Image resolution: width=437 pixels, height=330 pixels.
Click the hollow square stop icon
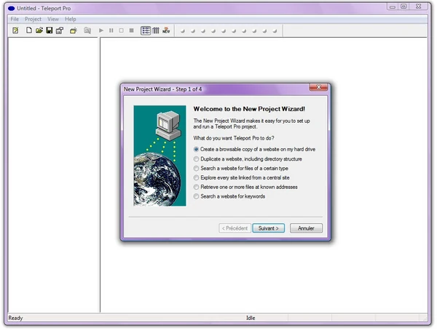pos(121,31)
